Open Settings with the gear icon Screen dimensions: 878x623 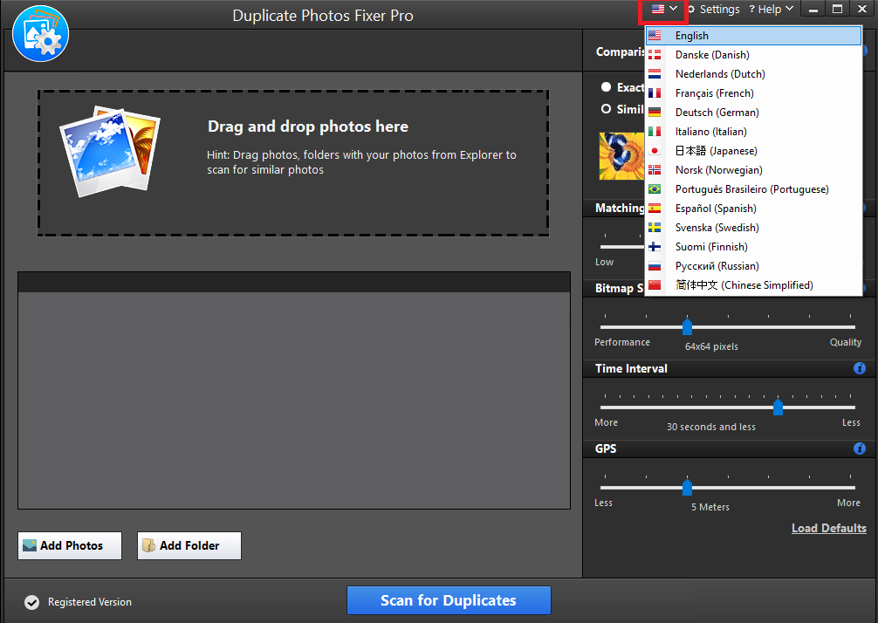click(x=713, y=10)
